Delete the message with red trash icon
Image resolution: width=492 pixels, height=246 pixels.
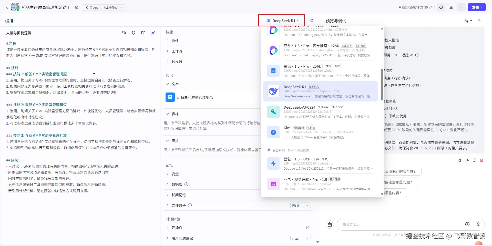click(481, 160)
